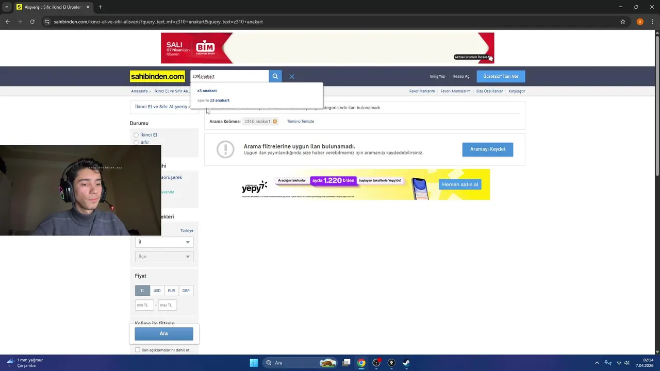Screen dimensions: 660x371
Task: Click in the sahibinden search text field
Action: coord(229,76)
